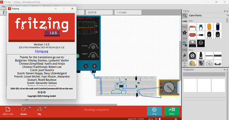Select the mystery part question mark icon
The width and height of the screenshot is (229, 120).
coord(201,43)
